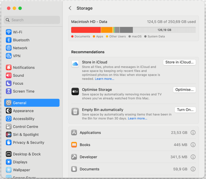Click the Accessibility icon
The width and height of the screenshot is (206, 179).
[x=9, y=119]
